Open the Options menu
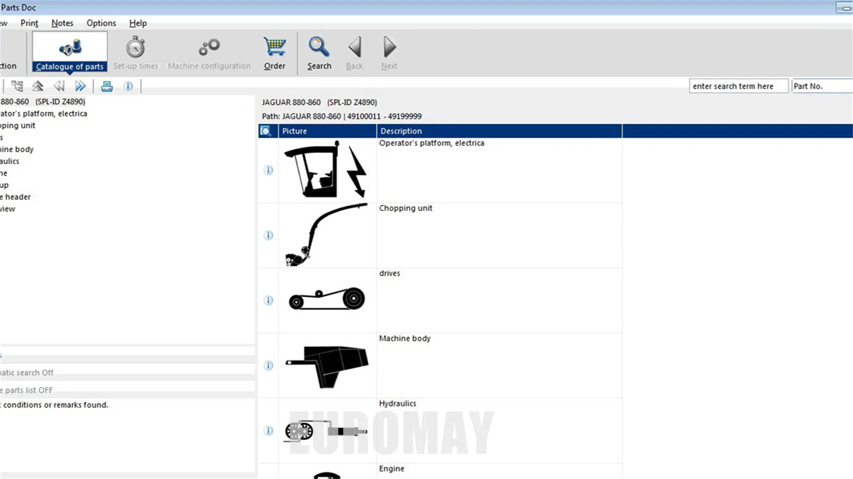The image size is (853, 479). (x=101, y=23)
